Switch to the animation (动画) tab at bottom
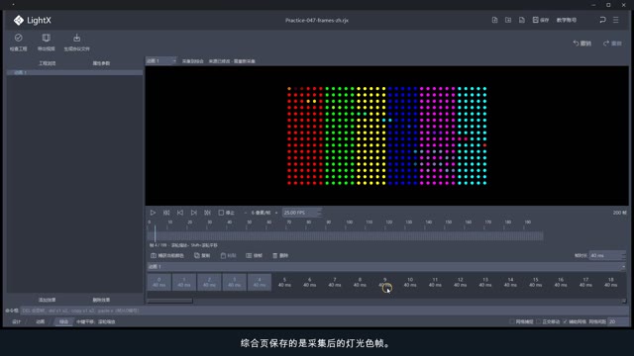This screenshot has height=356, width=634. coord(40,321)
